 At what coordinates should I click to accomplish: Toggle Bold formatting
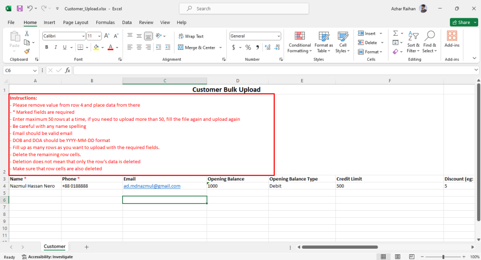[x=47, y=47]
